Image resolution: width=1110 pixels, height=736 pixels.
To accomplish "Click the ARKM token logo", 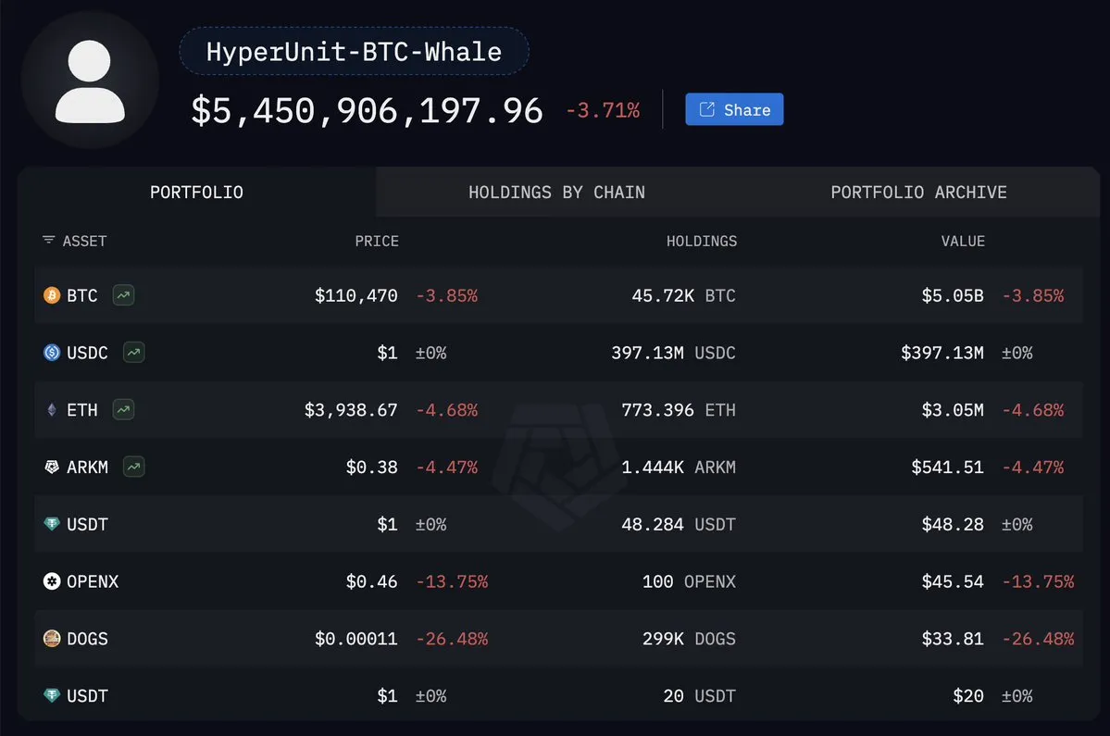I will click(52, 468).
